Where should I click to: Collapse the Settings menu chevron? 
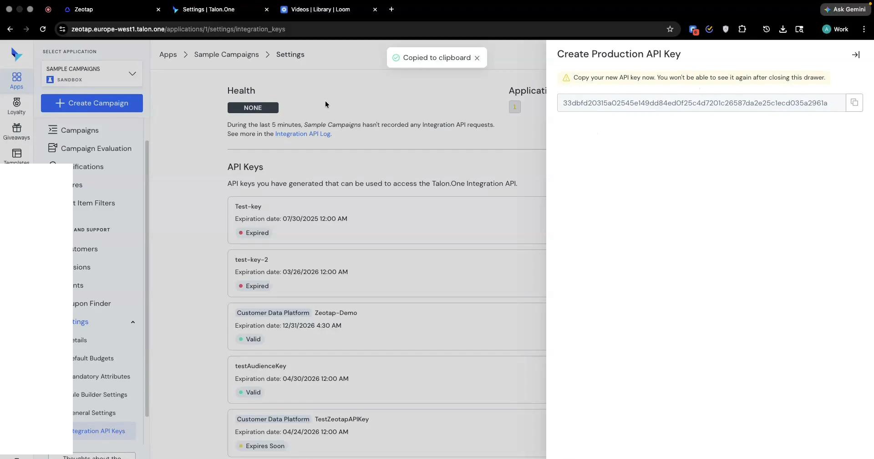tap(133, 322)
